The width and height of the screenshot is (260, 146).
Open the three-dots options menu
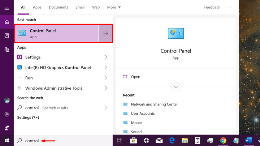[230, 7]
